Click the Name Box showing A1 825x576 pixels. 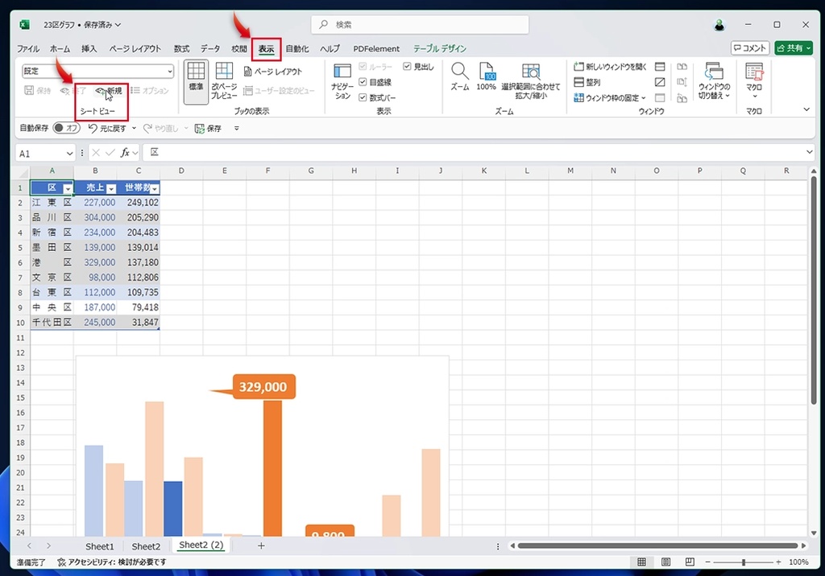click(40, 154)
